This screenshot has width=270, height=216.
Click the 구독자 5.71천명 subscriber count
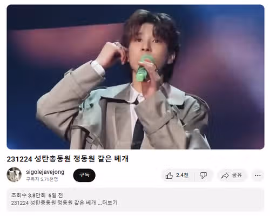[42, 179]
